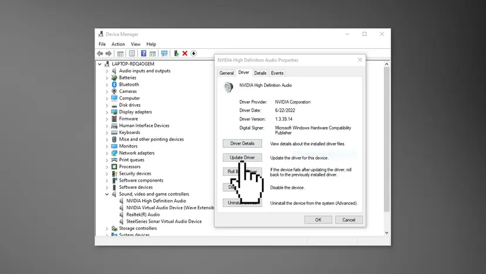Switch to the Events tab
The height and width of the screenshot is (274, 486).
coord(277,73)
